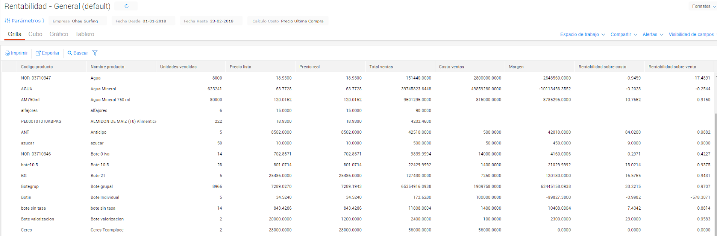This screenshot has height=236, width=717.
Task: Open Visibilidad de campos options
Action: click(x=691, y=34)
